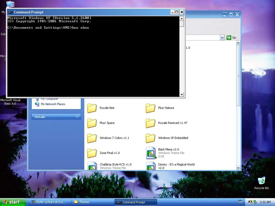Image resolution: width=275 pixels, height=206 pixels.
Task: Select the Disney Magical World theme file icon
Action: point(151,166)
